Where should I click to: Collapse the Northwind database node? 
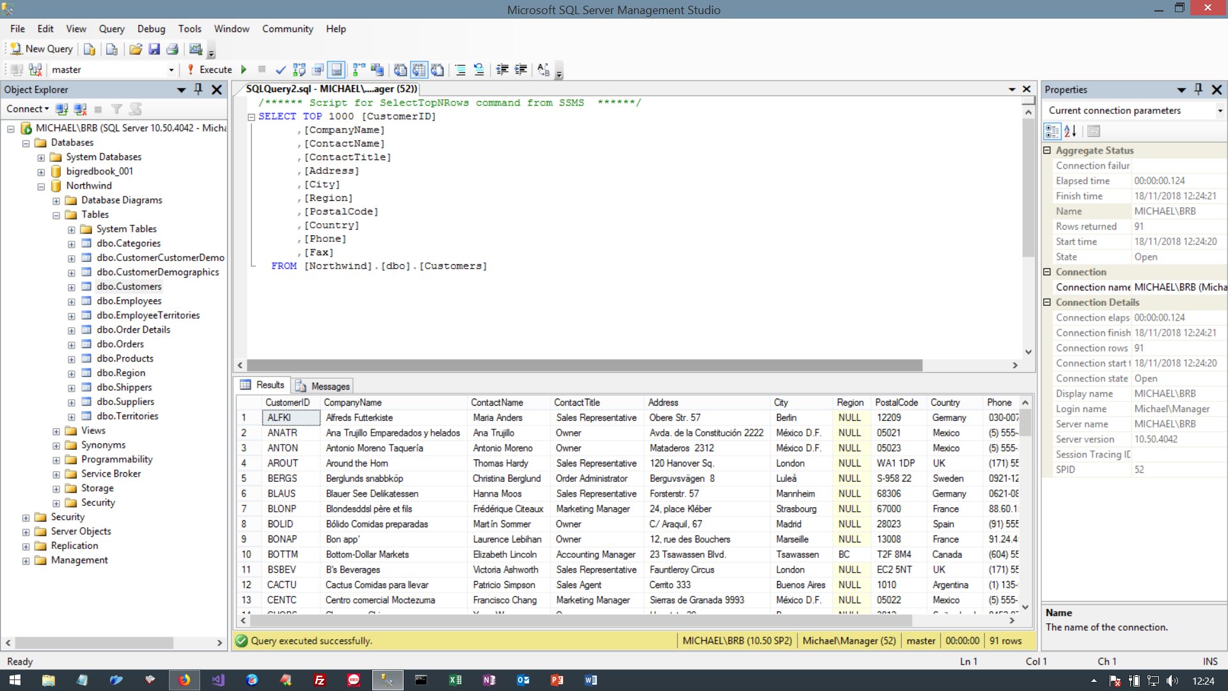41,187
